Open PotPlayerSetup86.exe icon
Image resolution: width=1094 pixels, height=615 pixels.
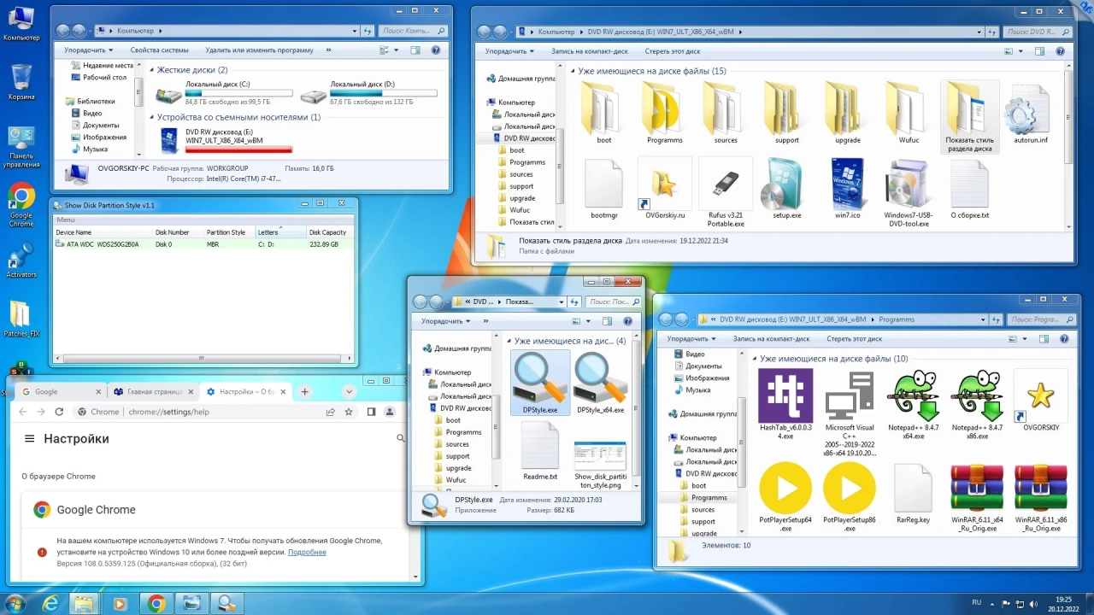pyautogui.click(x=850, y=488)
